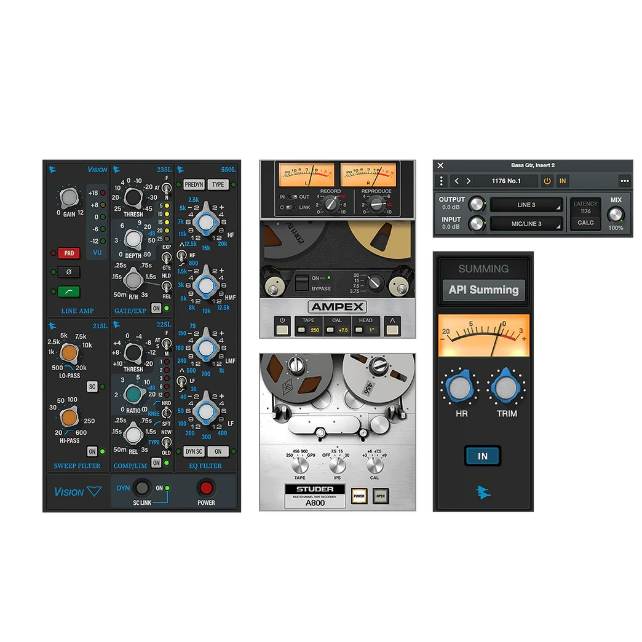
Task: Click the HMF band knob on 550L EQ
Action: pyautogui.click(x=206, y=285)
